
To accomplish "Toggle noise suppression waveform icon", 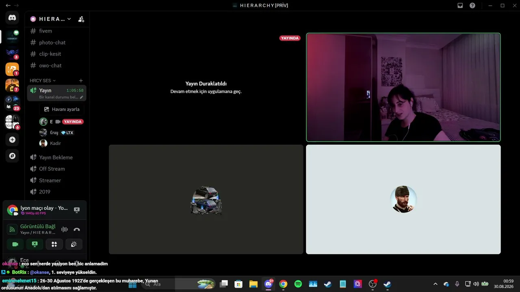I will (65, 230).
